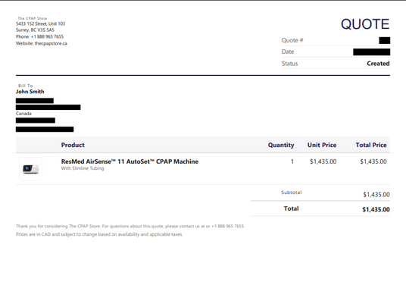Image resolution: width=406 pixels, height=288 pixels.
Task: Click the Subtotal label
Action: [x=292, y=193]
